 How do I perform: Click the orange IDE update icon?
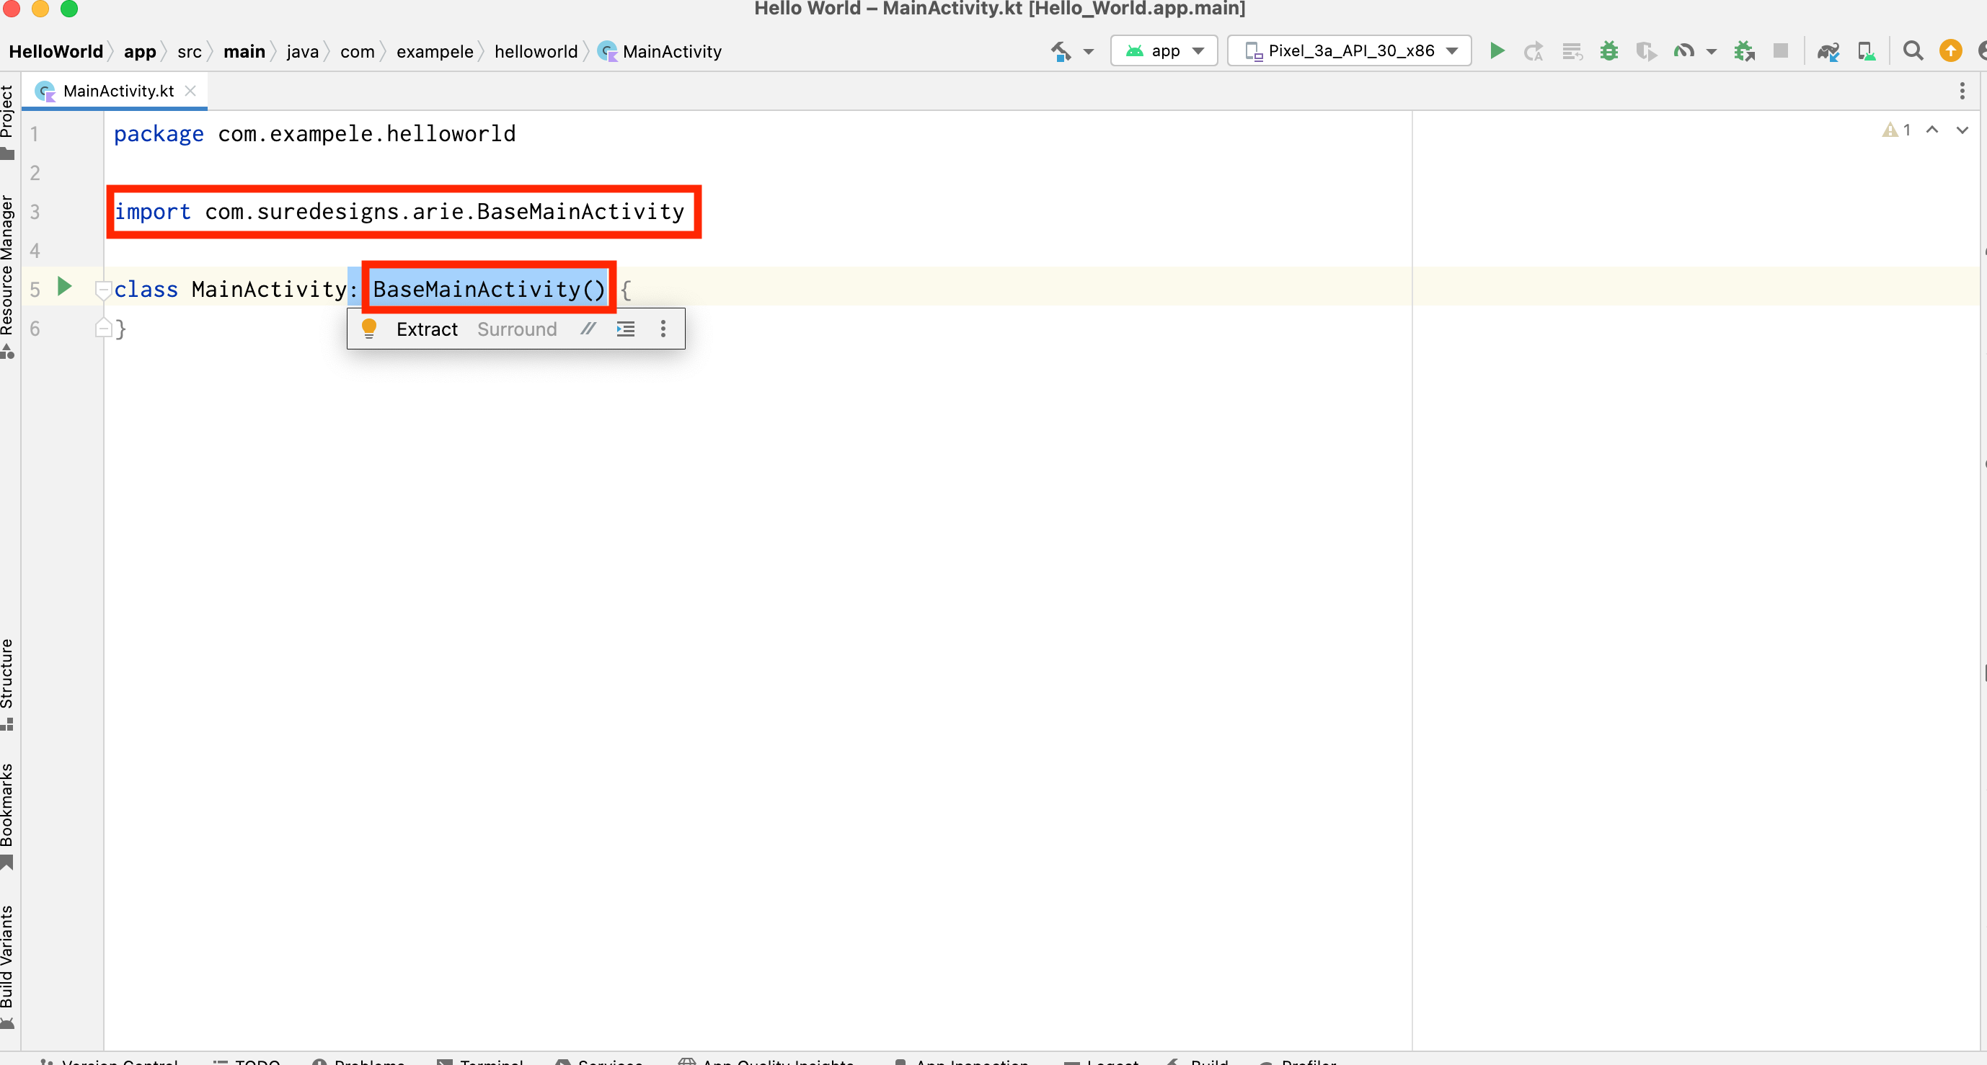click(x=1950, y=51)
